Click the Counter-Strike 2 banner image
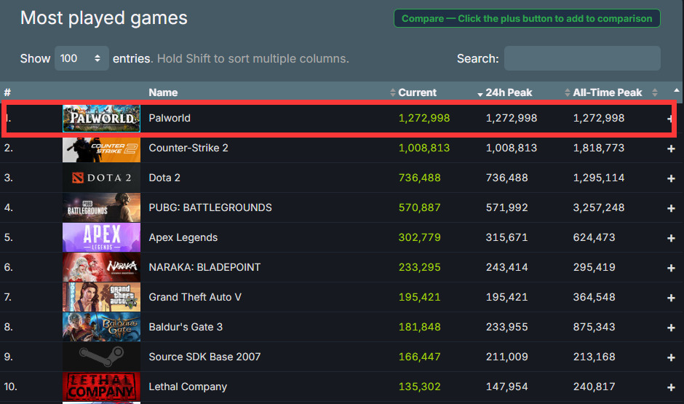684x404 pixels. tap(101, 148)
